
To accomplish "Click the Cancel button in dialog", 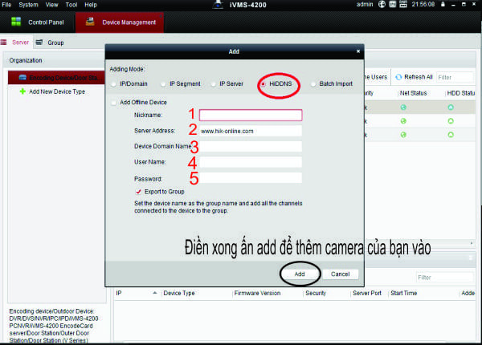I will [x=341, y=274].
